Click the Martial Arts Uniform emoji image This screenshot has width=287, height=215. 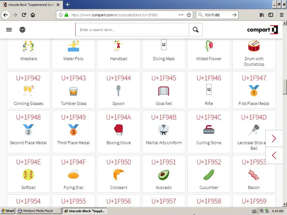tap(164, 130)
